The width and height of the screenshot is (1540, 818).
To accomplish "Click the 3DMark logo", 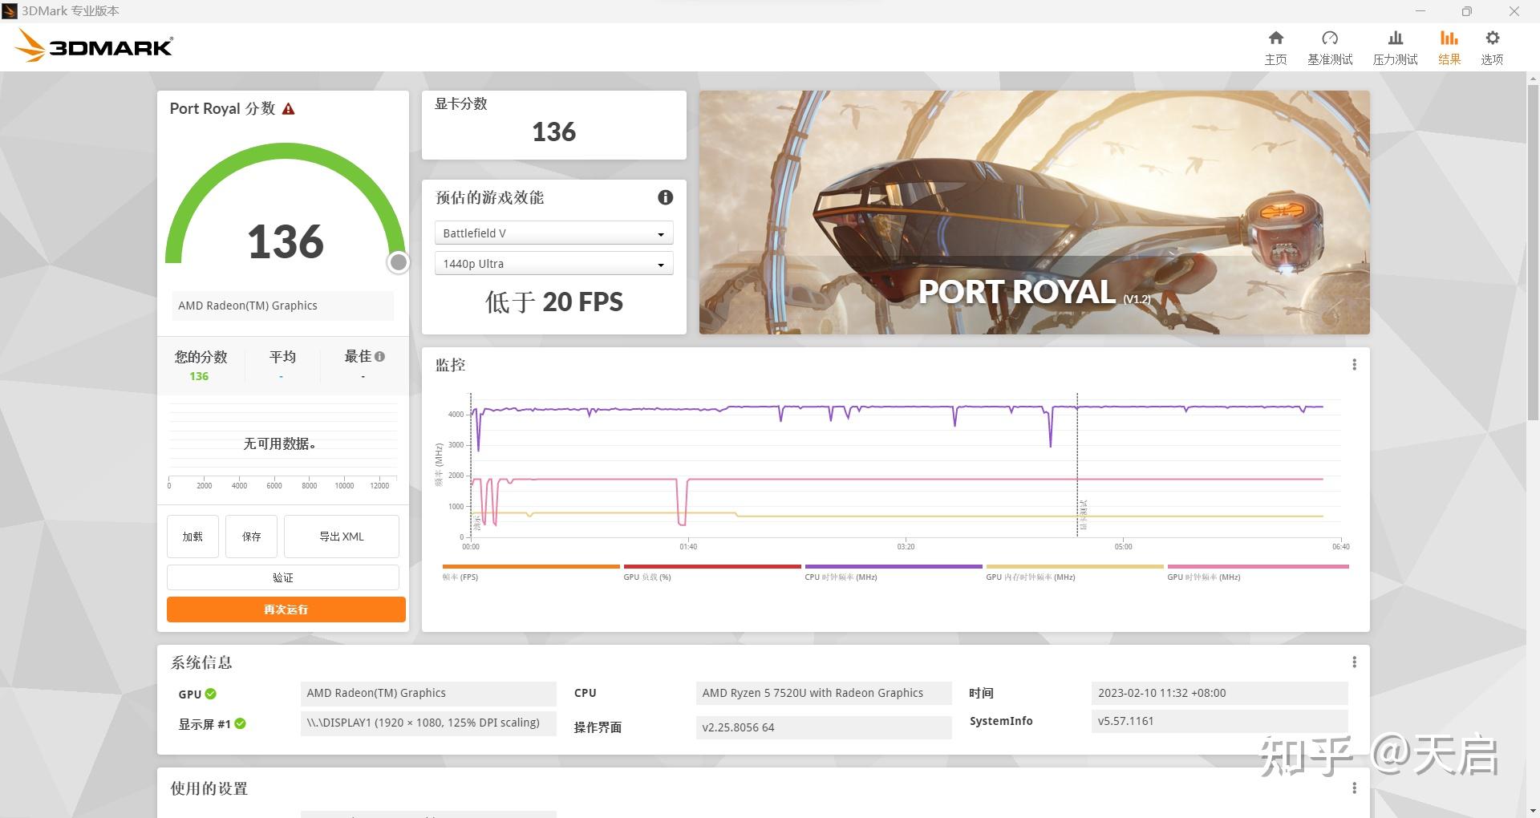I will 94,46.
